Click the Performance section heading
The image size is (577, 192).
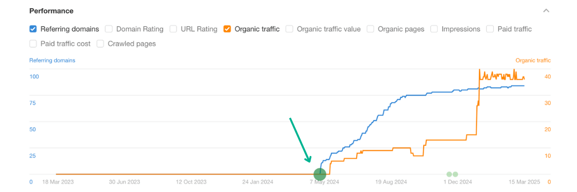(51, 11)
